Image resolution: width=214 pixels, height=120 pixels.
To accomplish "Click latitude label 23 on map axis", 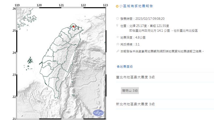I will [14, 75].
